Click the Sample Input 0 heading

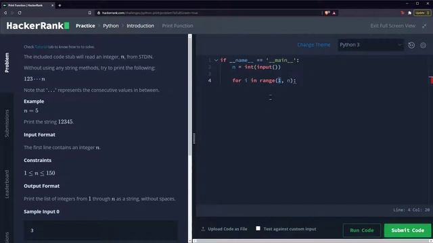click(41, 211)
